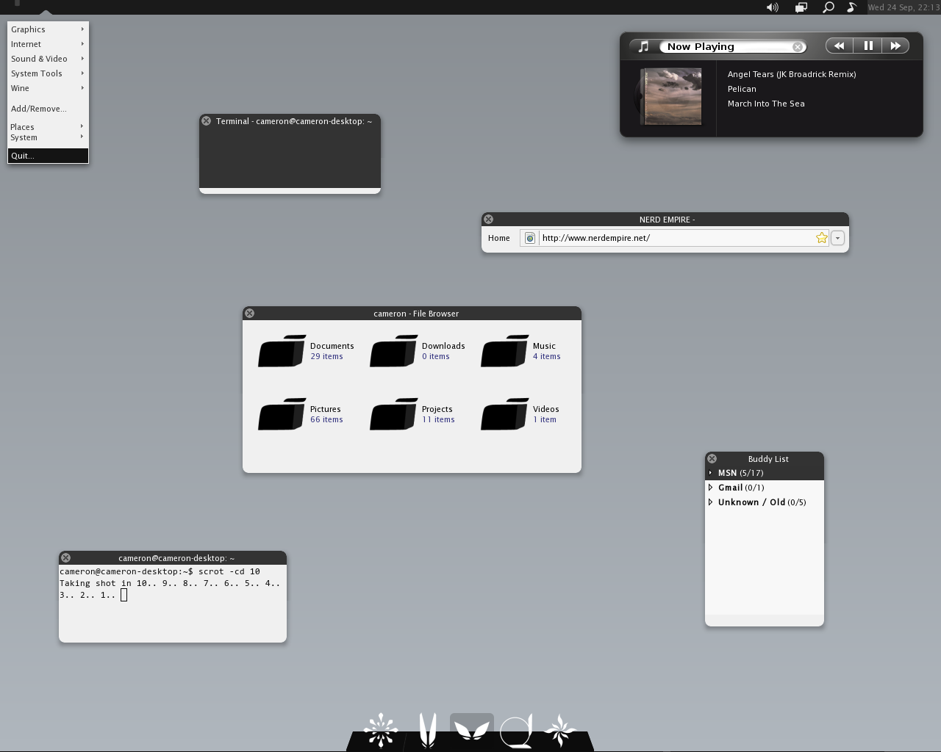Image resolution: width=941 pixels, height=752 pixels.
Task: Select Quit... in the main menu
Action: (x=48, y=156)
